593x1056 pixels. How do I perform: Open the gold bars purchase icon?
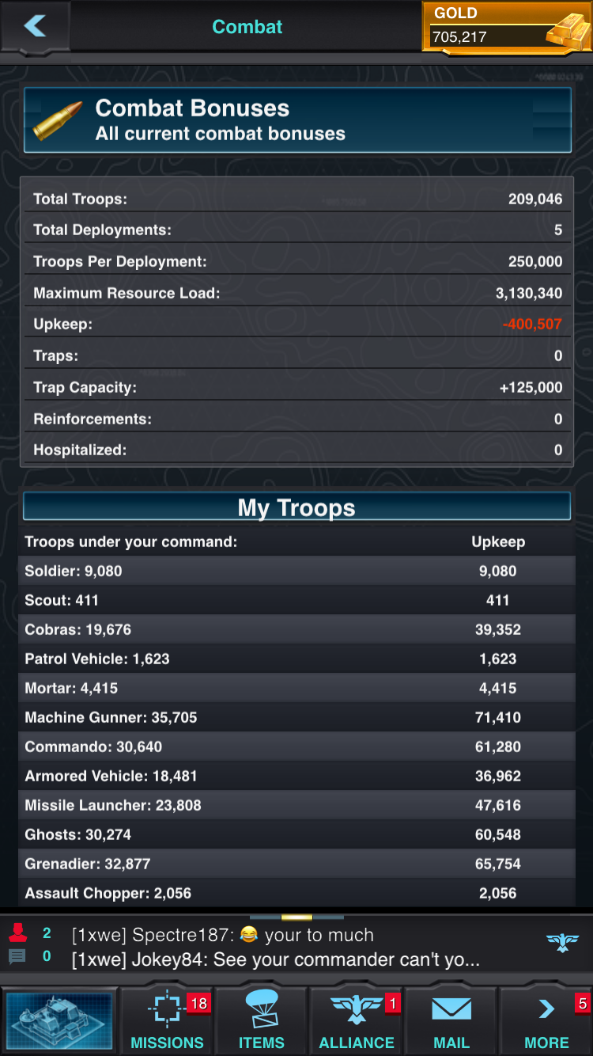click(x=567, y=30)
